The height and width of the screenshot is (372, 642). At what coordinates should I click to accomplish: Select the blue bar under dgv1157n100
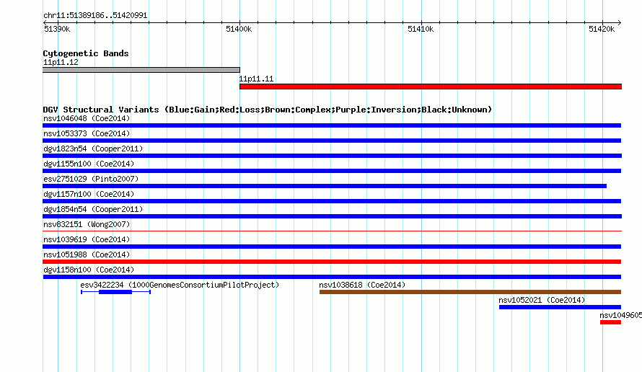click(332, 201)
